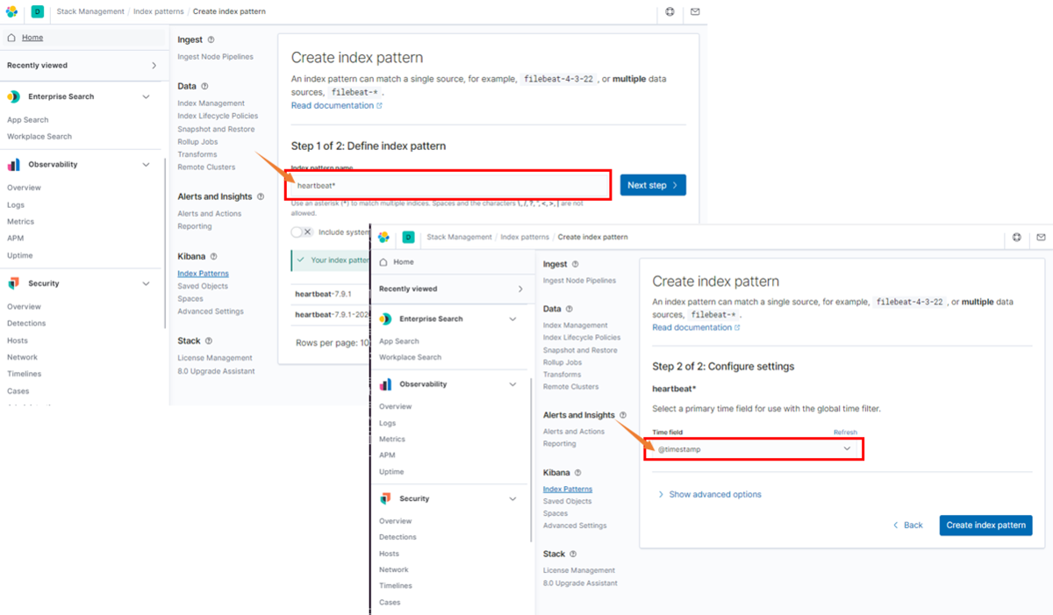Collapse Enterprise Search chevron in Step 1 sidebar

[146, 97]
